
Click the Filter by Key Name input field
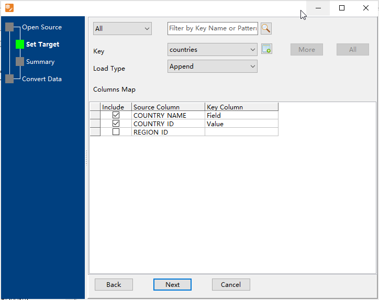coord(213,28)
